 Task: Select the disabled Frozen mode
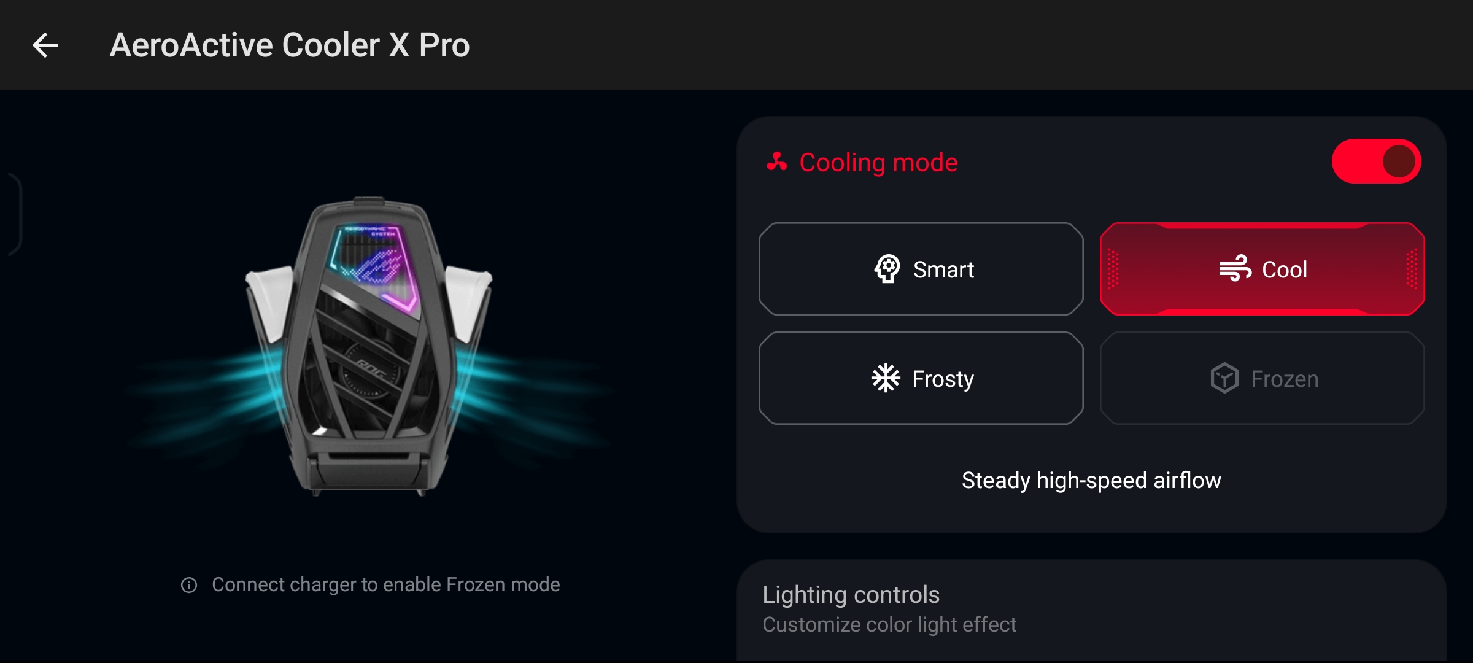pyautogui.click(x=1262, y=378)
